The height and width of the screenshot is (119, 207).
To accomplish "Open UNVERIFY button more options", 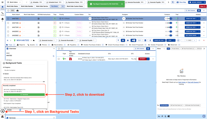I will [x=148, y=59].
